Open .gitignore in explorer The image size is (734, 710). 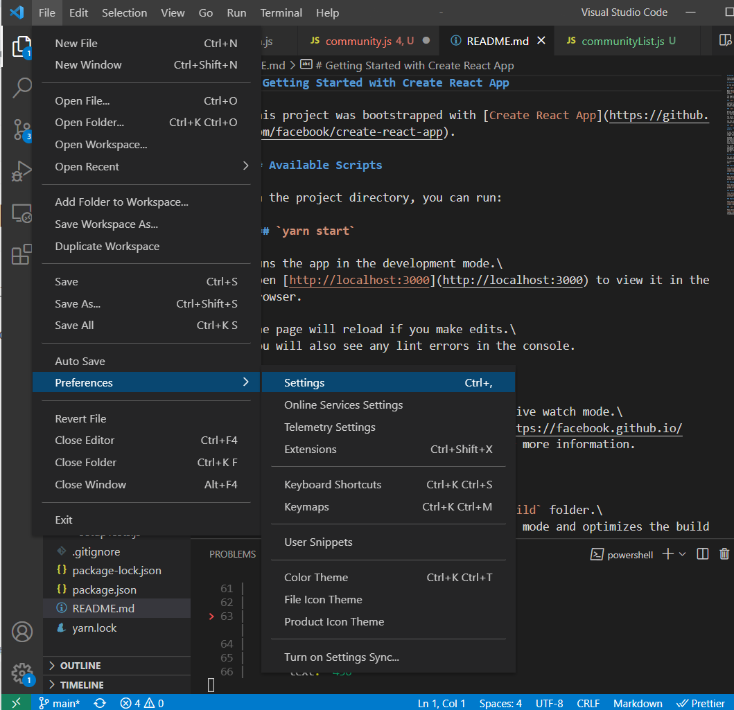pyautogui.click(x=117, y=551)
